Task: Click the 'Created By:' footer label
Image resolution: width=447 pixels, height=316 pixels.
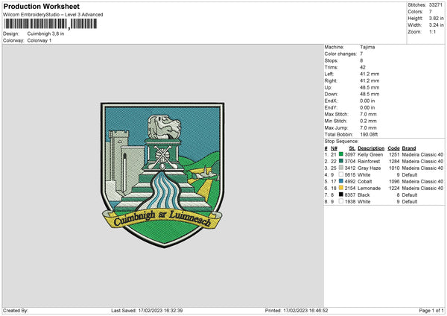Action: tap(16, 310)
